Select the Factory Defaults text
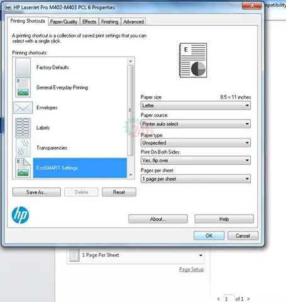This screenshot has width=286, height=302. [53, 67]
